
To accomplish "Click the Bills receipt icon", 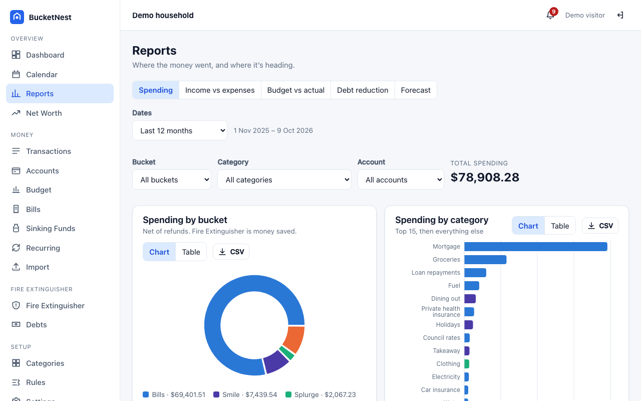I will tap(16, 209).
